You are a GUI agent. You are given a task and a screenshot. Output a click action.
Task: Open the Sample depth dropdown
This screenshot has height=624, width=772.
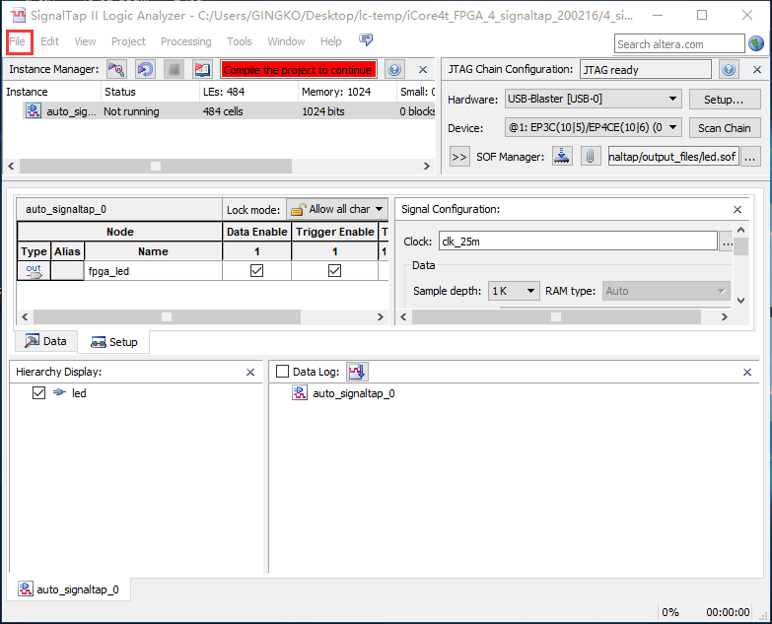[x=515, y=291]
